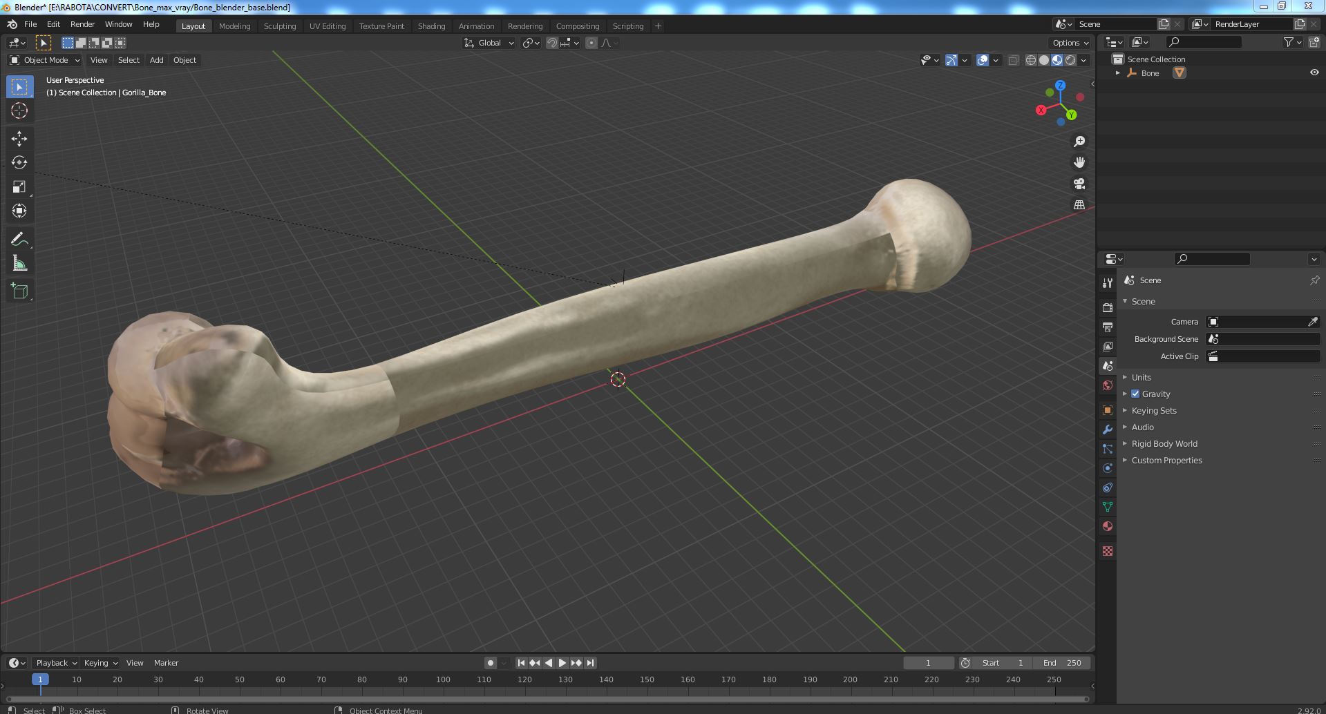Open the Physics properties tab
The image size is (1326, 714).
(1108, 468)
